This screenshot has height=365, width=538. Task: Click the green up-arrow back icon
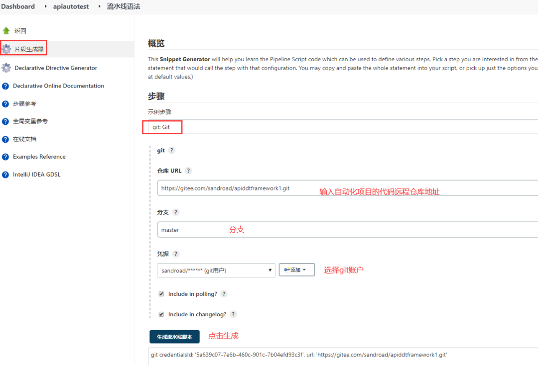click(x=6, y=31)
